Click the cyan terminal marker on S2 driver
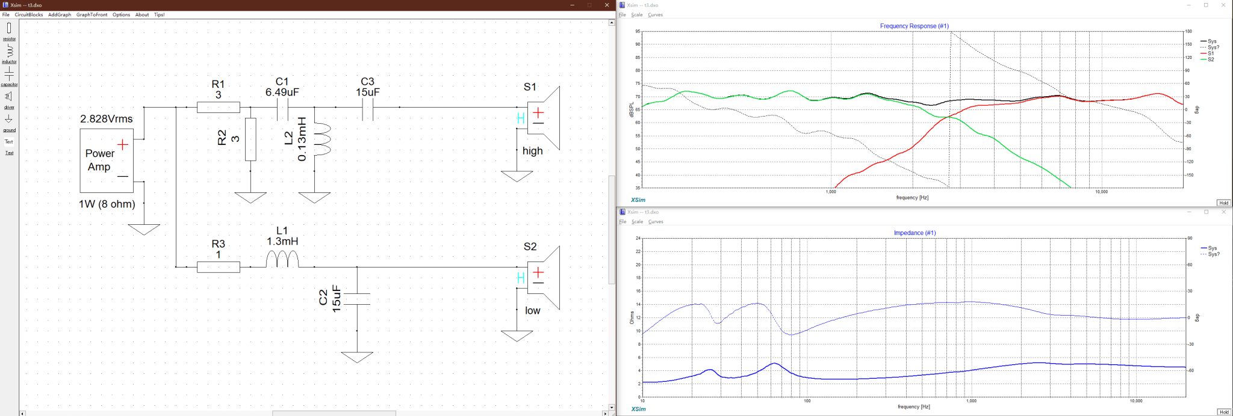The width and height of the screenshot is (1233, 416). (x=521, y=278)
